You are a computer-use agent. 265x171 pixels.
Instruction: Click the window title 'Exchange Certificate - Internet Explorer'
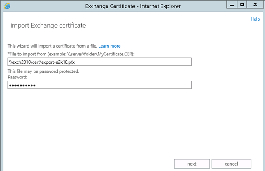(133, 6)
